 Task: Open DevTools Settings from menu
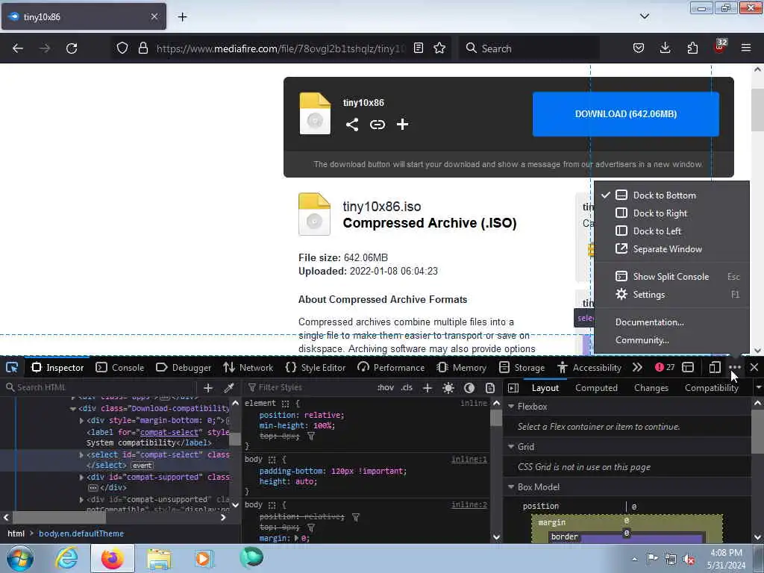[672, 294]
